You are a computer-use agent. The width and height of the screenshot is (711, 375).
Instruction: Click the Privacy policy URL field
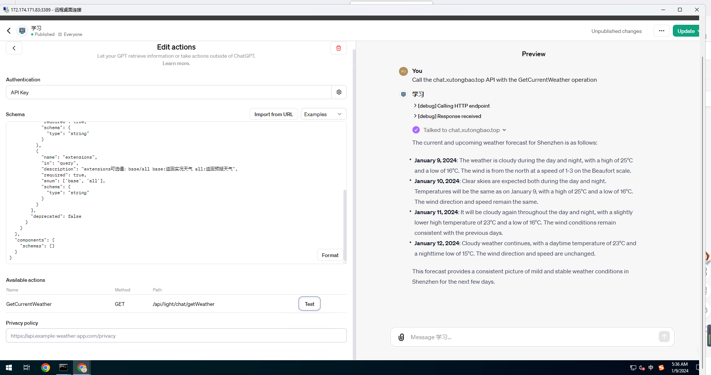click(176, 336)
